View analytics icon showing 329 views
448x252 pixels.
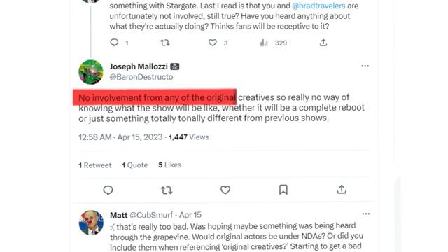pyautogui.click(x=264, y=43)
